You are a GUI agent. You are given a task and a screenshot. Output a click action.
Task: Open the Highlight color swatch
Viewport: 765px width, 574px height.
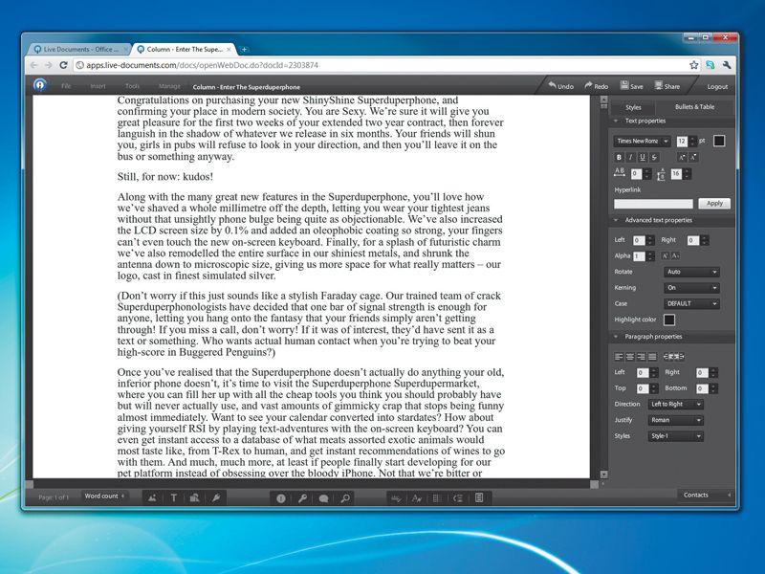[669, 320]
